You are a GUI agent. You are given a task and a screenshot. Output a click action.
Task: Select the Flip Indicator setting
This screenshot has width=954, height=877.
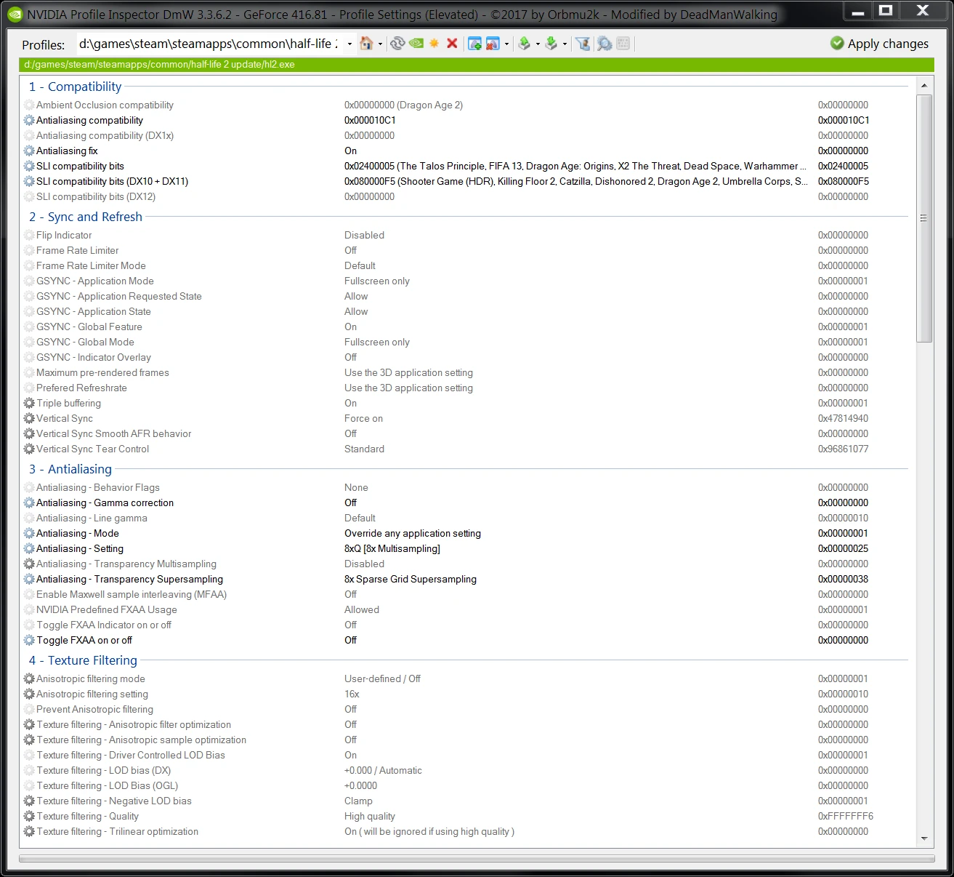click(64, 235)
